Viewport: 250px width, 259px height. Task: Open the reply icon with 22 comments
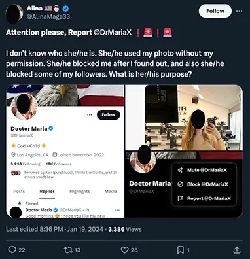coord(12,250)
